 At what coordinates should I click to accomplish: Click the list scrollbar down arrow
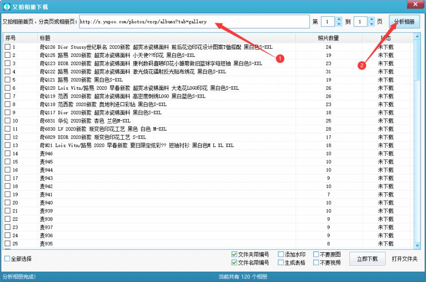point(417,246)
